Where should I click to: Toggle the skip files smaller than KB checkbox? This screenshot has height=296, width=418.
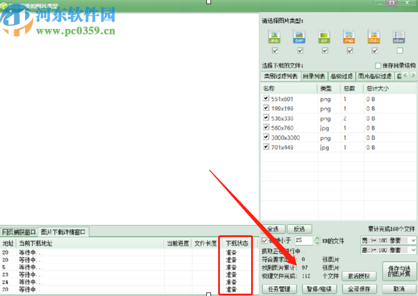tap(265, 241)
